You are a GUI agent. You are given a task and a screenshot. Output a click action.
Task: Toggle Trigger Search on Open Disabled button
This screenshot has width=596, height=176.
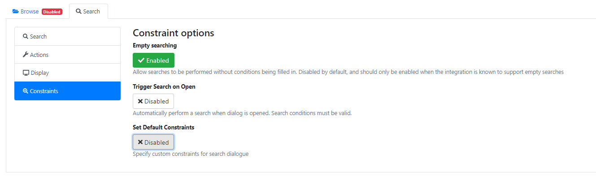tap(153, 101)
